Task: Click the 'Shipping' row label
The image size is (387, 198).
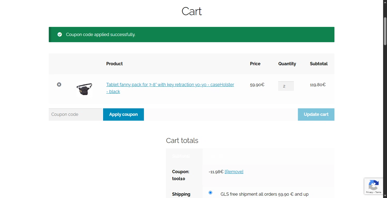Action: click(x=181, y=194)
